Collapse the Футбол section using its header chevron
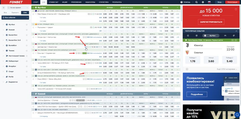The image size is (241, 119). coord(178,8)
